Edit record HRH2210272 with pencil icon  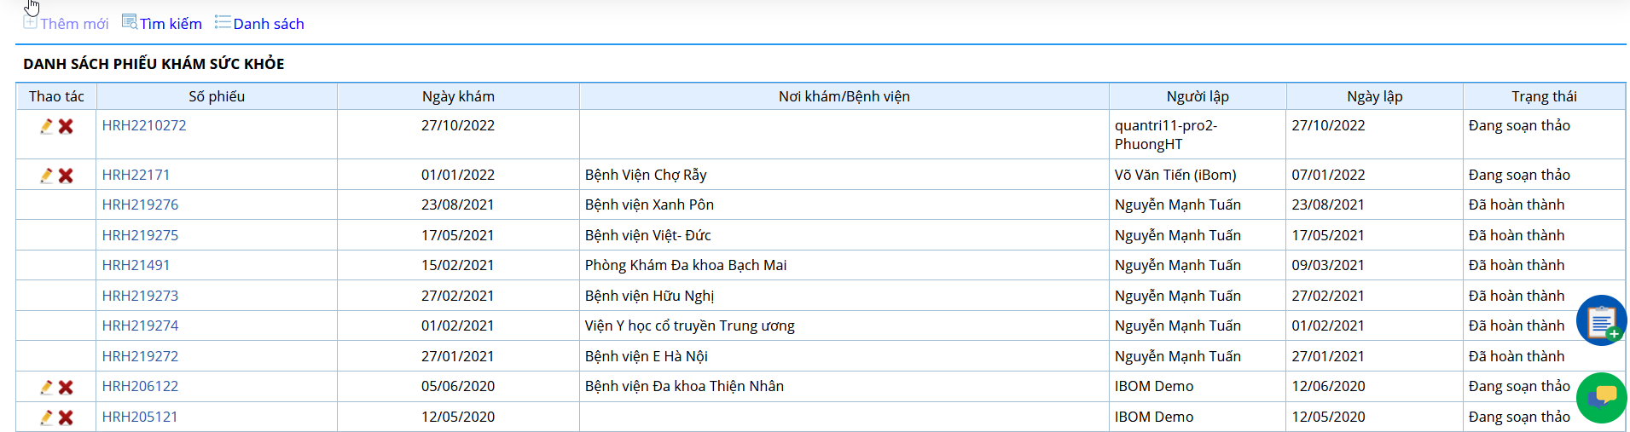coord(46,126)
